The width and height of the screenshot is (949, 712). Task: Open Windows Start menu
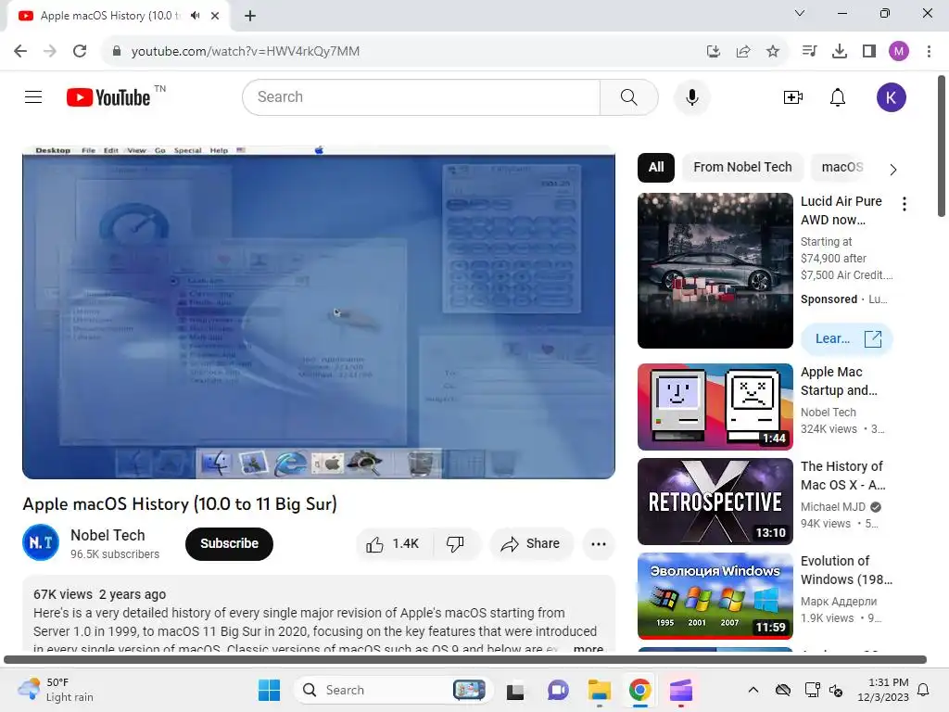(270, 690)
